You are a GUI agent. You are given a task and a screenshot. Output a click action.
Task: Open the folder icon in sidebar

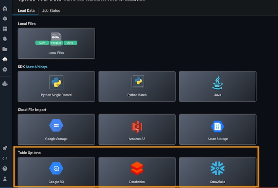tap(5, 49)
